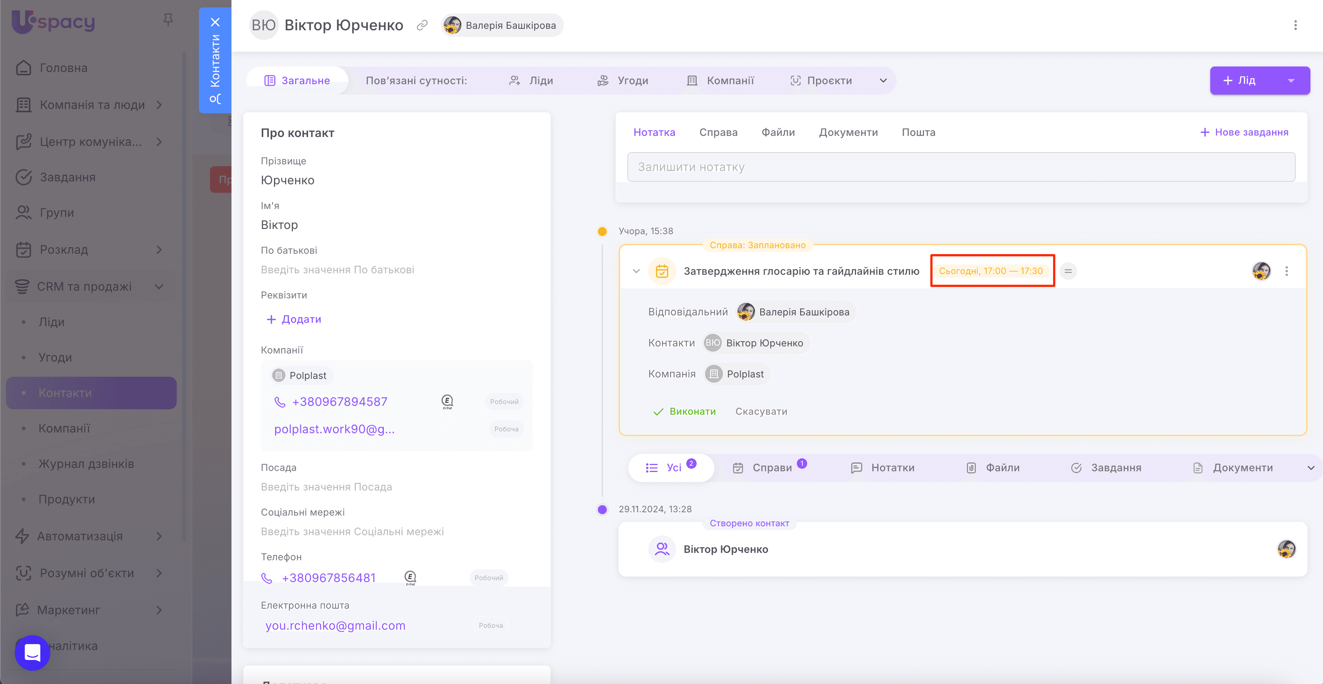This screenshot has height=684, width=1323.
Task: Pin the sidebar with the pin icon
Action: [168, 20]
